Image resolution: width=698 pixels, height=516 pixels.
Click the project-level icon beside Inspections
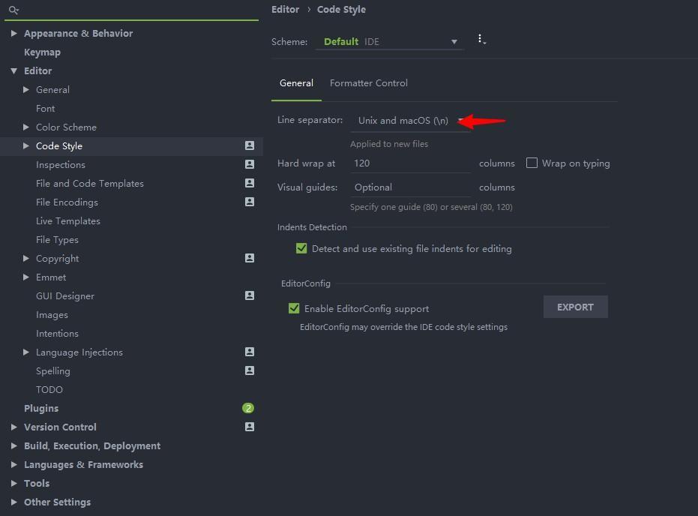point(250,164)
